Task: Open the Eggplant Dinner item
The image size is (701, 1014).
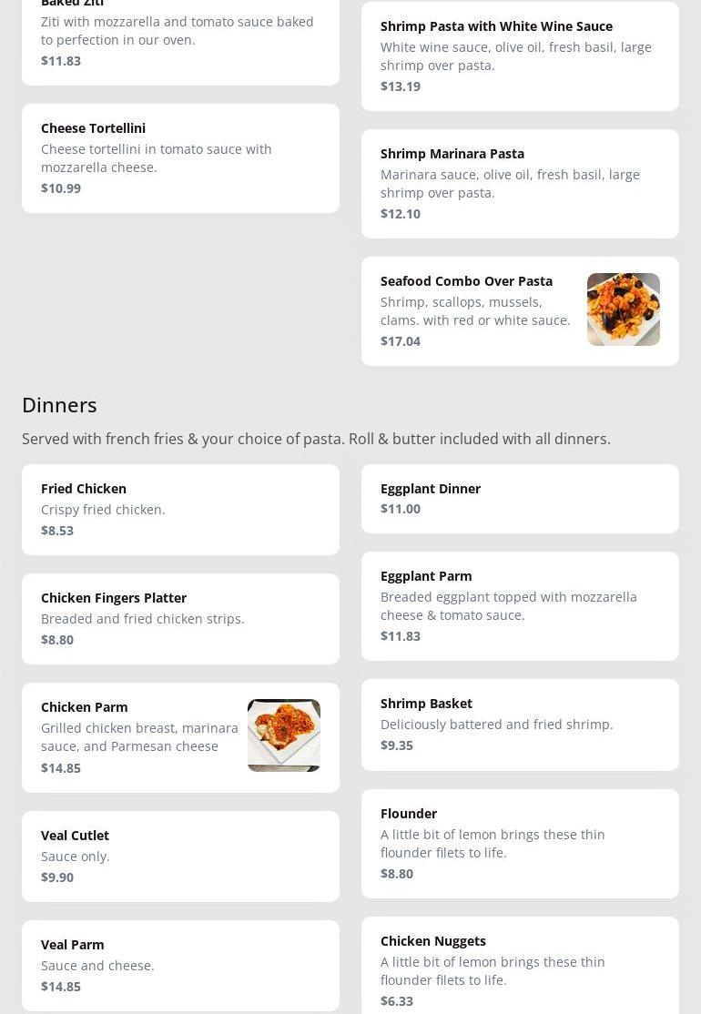Action: pos(520,499)
